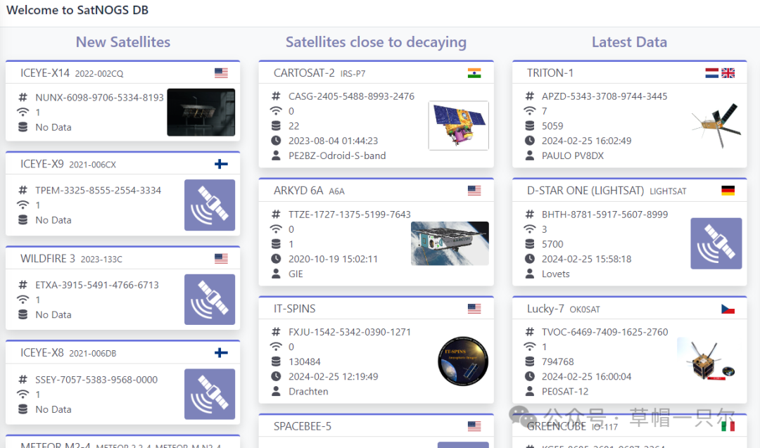The image size is (760, 448).
Task: Click the PE0SAT-12 station name
Action: click(x=564, y=391)
